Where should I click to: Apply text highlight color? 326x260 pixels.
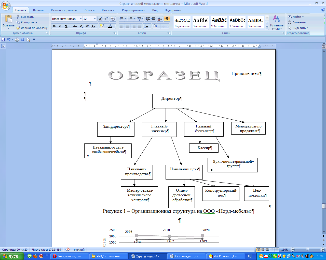click(101, 26)
